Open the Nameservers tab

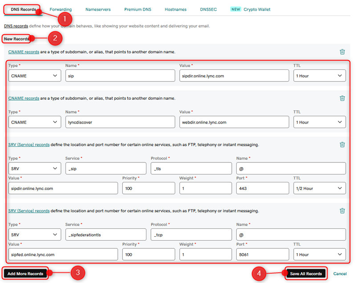(98, 9)
